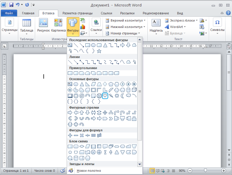Insert a chart from Illustrations group
Screen dimensions: 232x175
[83, 27]
